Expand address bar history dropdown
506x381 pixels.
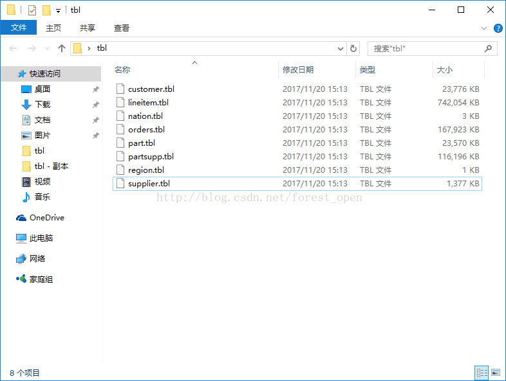coord(340,49)
